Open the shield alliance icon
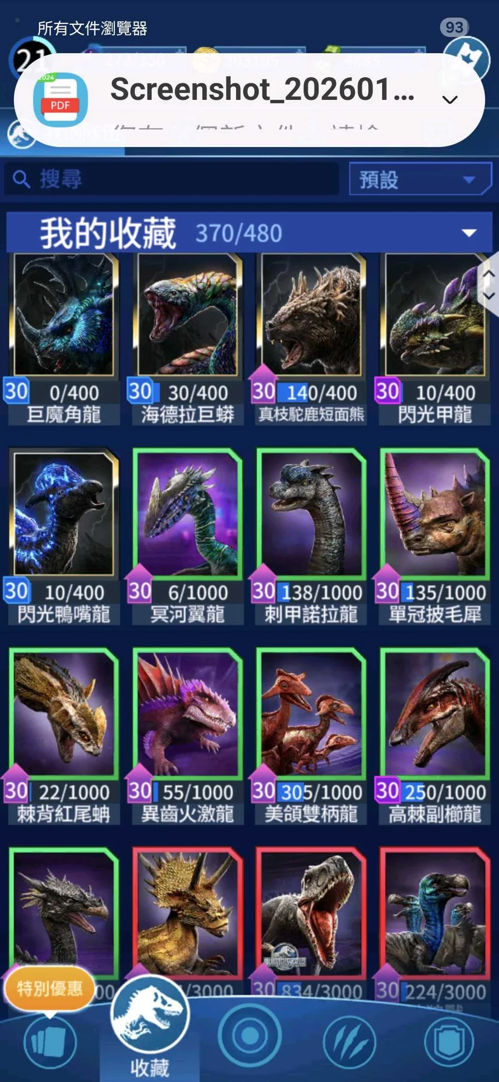Screen dimensions: 499x1082 449,1042
